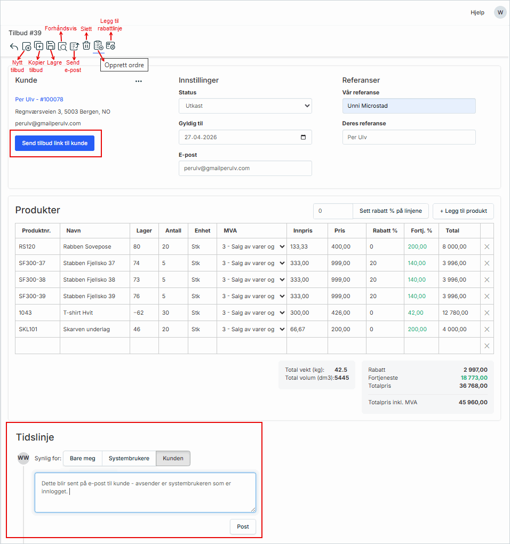Click the Kopier tilbud icon
This screenshot has width=510, height=544.
pyautogui.click(x=39, y=46)
